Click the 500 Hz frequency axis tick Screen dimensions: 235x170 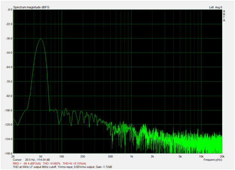[x=110, y=156]
